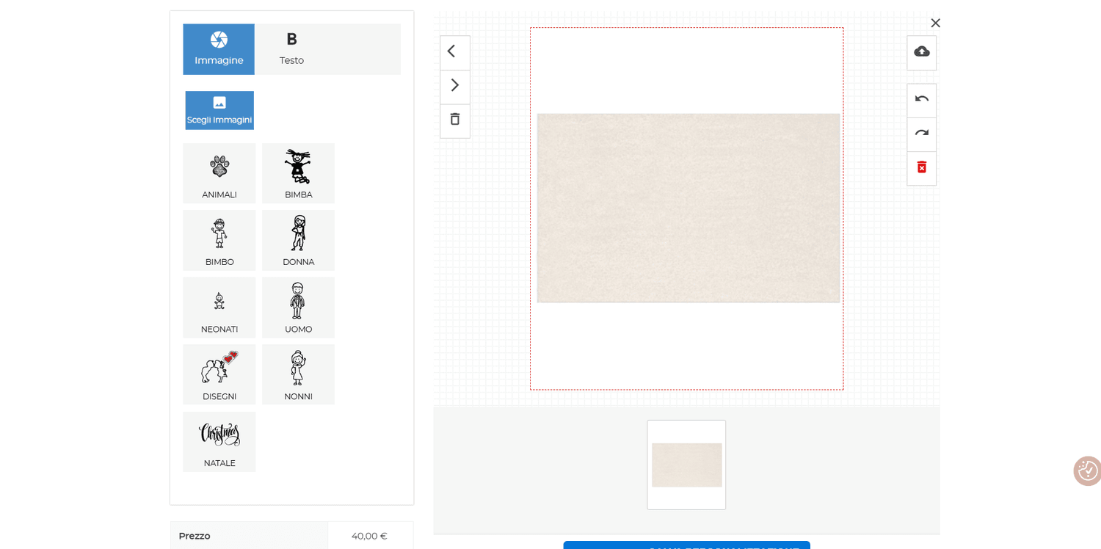Screen dimensions: 1101x549
Task: Click the right chevron arrow button
Action: point(454,86)
